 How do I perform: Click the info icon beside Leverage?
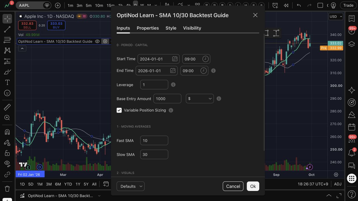tap(173, 85)
